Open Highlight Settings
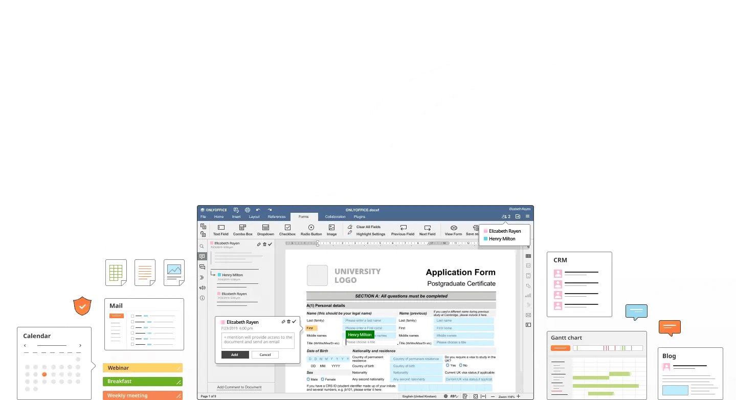 point(366,234)
